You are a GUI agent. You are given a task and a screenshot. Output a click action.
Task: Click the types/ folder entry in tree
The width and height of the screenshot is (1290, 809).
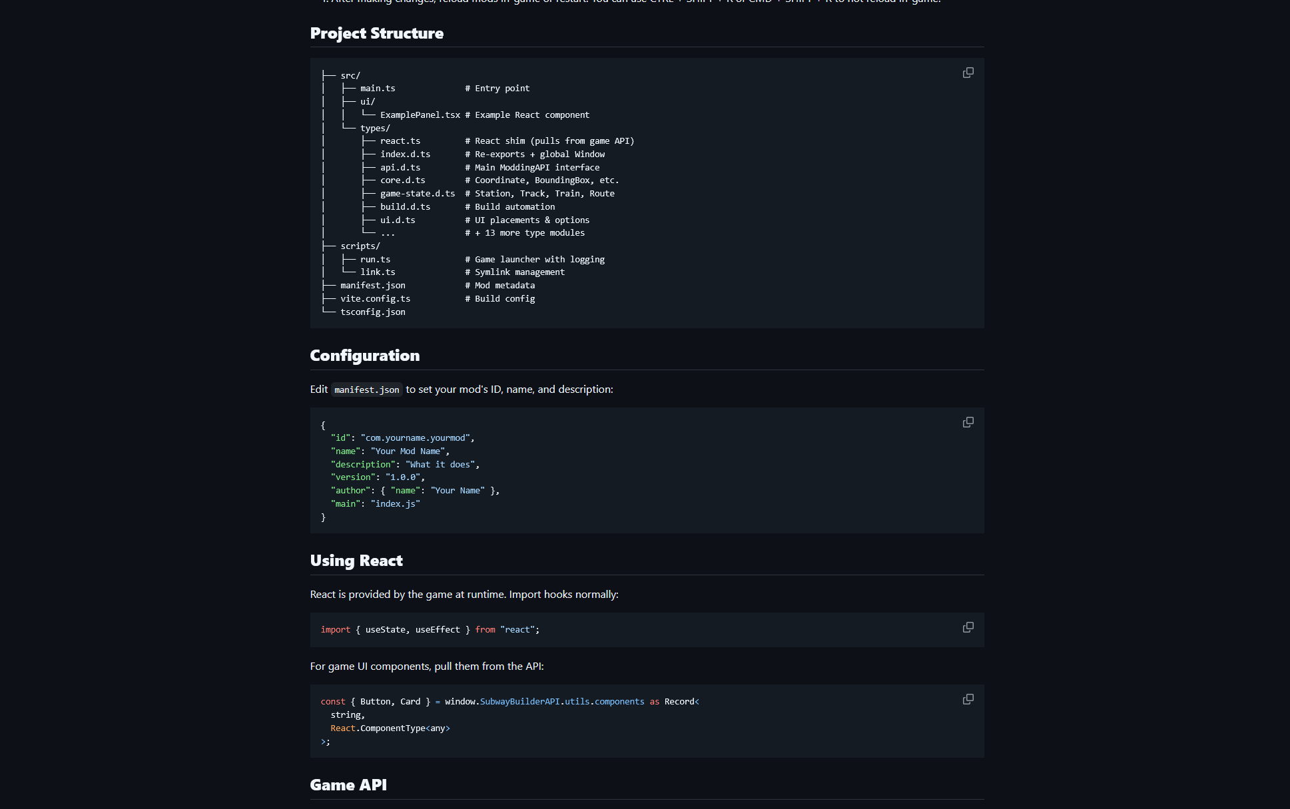375,129
